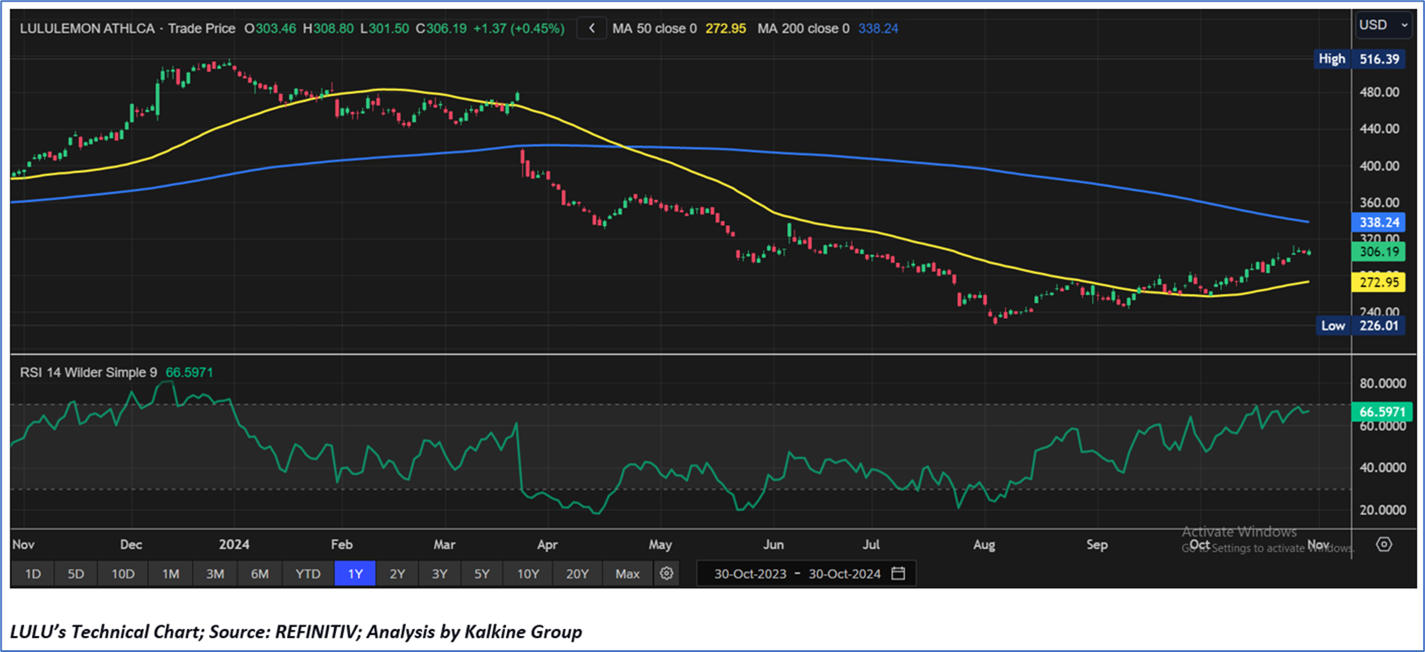Select the 5Y time range
The width and height of the screenshot is (1425, 652).
(x=482, y=574)
